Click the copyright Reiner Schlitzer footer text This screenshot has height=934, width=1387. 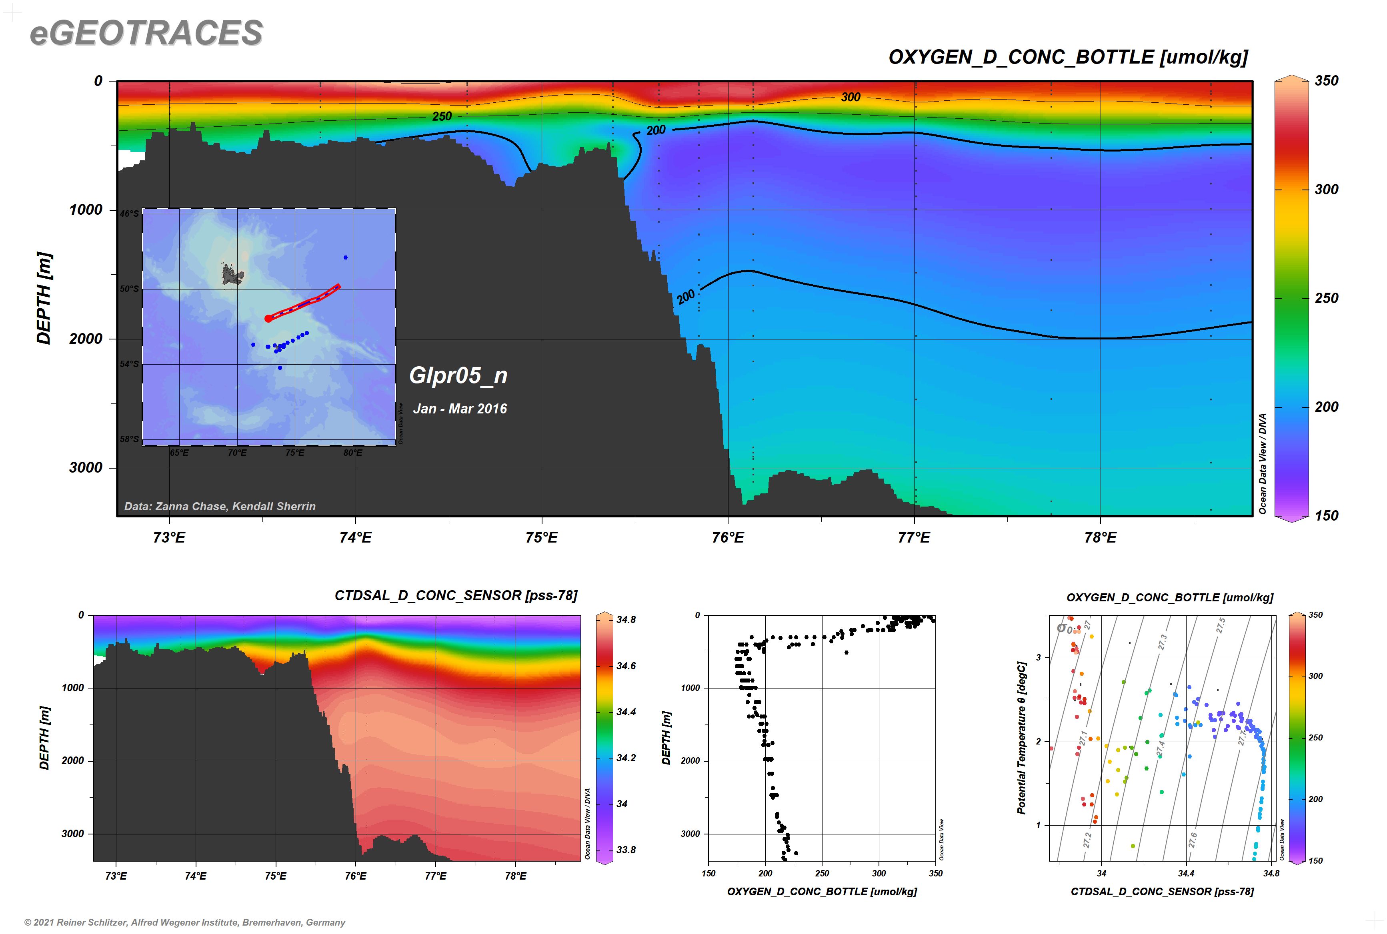(x=185, y=922)
